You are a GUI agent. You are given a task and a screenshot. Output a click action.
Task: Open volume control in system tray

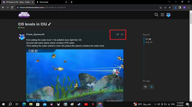click(x=159, y=104)
